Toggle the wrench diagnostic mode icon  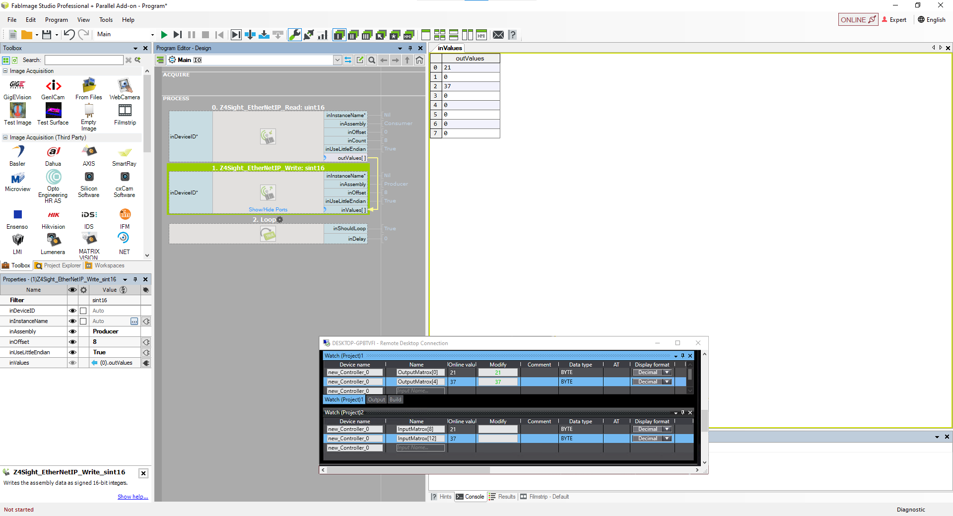[294, 35]
